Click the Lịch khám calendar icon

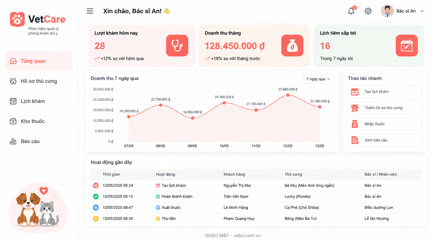click(x=13, y=101)
